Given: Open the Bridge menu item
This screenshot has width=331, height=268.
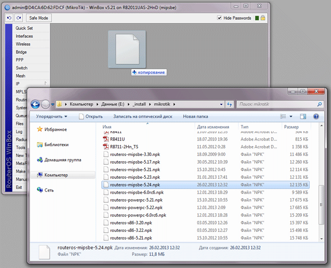Looking at the screenshot, I should click(x=21, y=52).
